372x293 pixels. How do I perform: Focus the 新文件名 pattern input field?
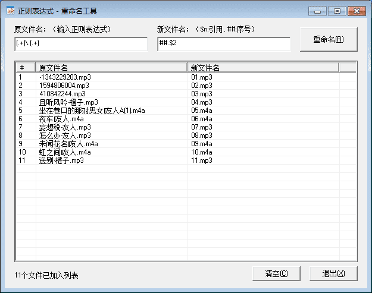coord(223,45)
